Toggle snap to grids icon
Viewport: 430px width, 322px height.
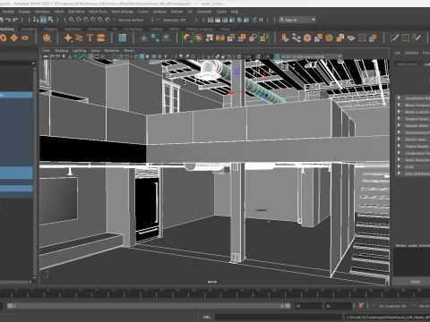coord(72,20)
